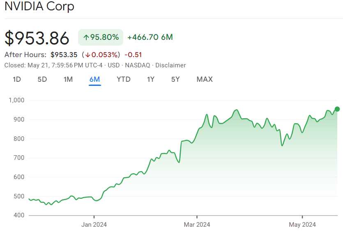Viewport: 343px width, 237px height.
Task: Click the After Hours $953.35 price
Action: point(64,55)
